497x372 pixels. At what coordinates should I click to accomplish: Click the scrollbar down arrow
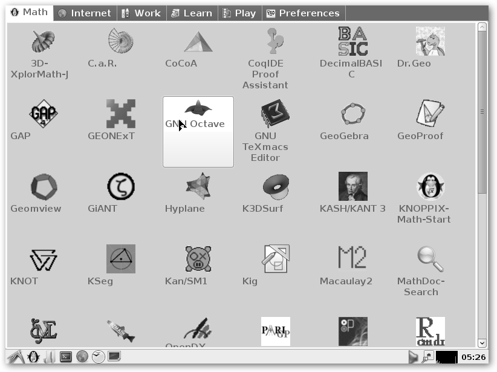point(482,342)
